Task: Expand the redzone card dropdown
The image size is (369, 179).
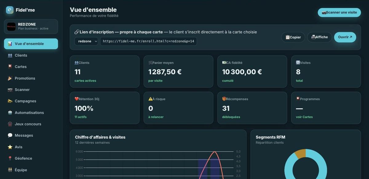Action: (86, 41)
